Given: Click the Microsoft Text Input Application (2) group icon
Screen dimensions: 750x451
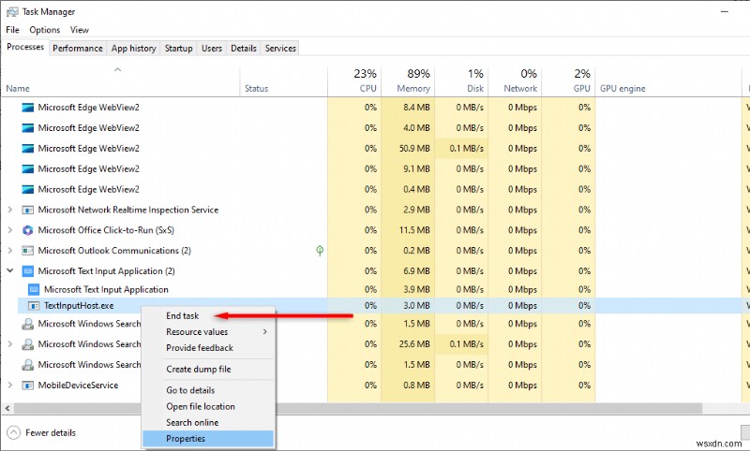Looking at the screenshot, I should (28, 271).
